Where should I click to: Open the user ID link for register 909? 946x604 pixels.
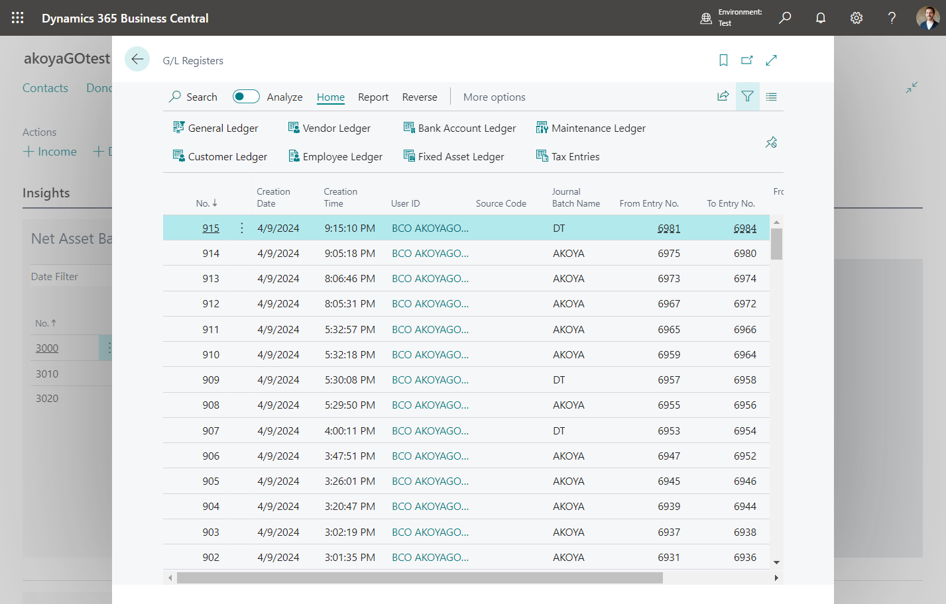(x=430, y=379)
